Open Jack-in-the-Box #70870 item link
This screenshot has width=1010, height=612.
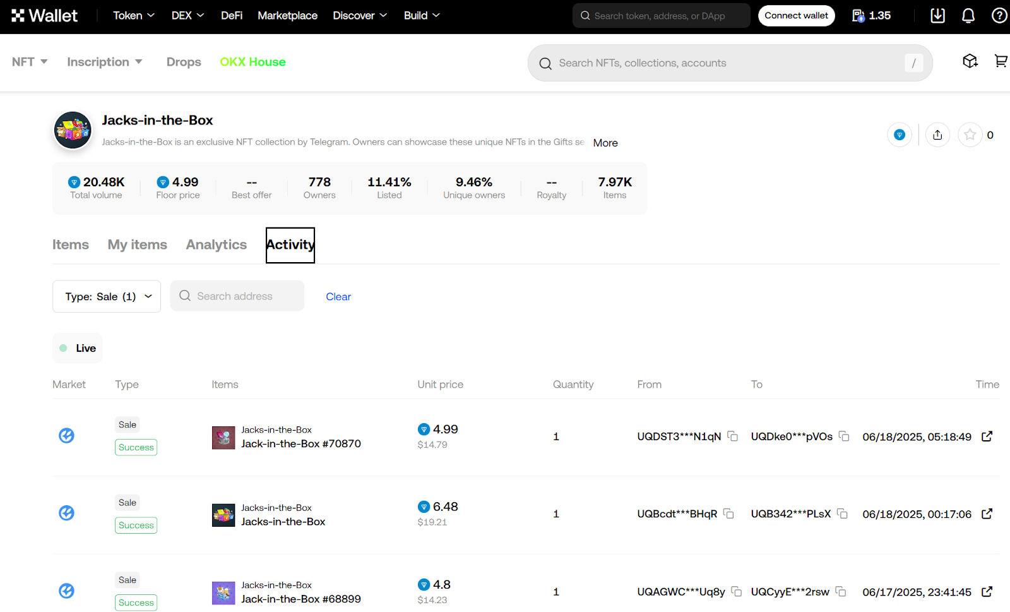[300, 443]
